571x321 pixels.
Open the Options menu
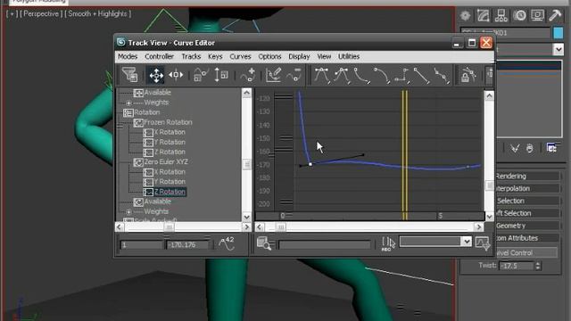[x=269, y=56]
